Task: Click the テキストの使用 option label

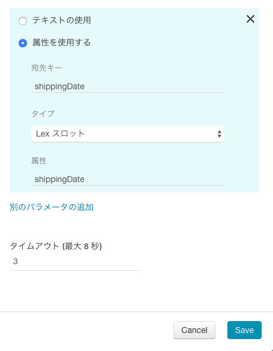Action: (x=62, y=20)
